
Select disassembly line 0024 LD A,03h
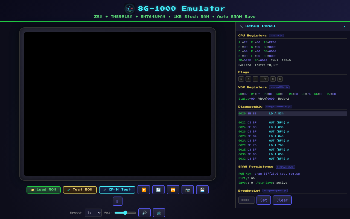point(293,127)
